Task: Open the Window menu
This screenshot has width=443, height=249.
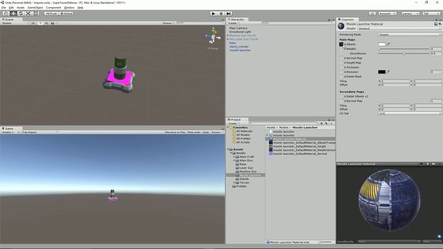Action: 69,8
